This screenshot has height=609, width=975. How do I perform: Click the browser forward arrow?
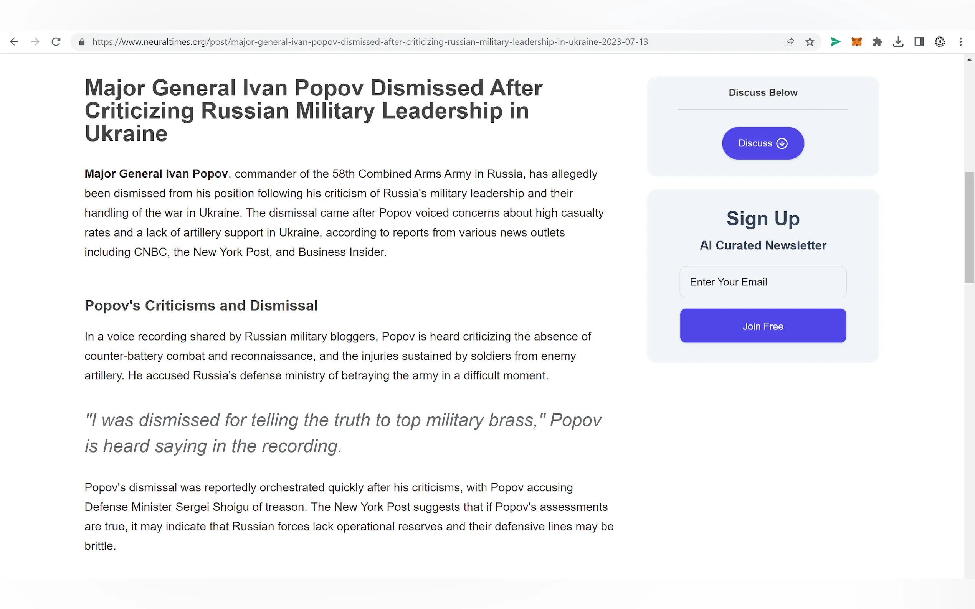(x=35, y=42)
